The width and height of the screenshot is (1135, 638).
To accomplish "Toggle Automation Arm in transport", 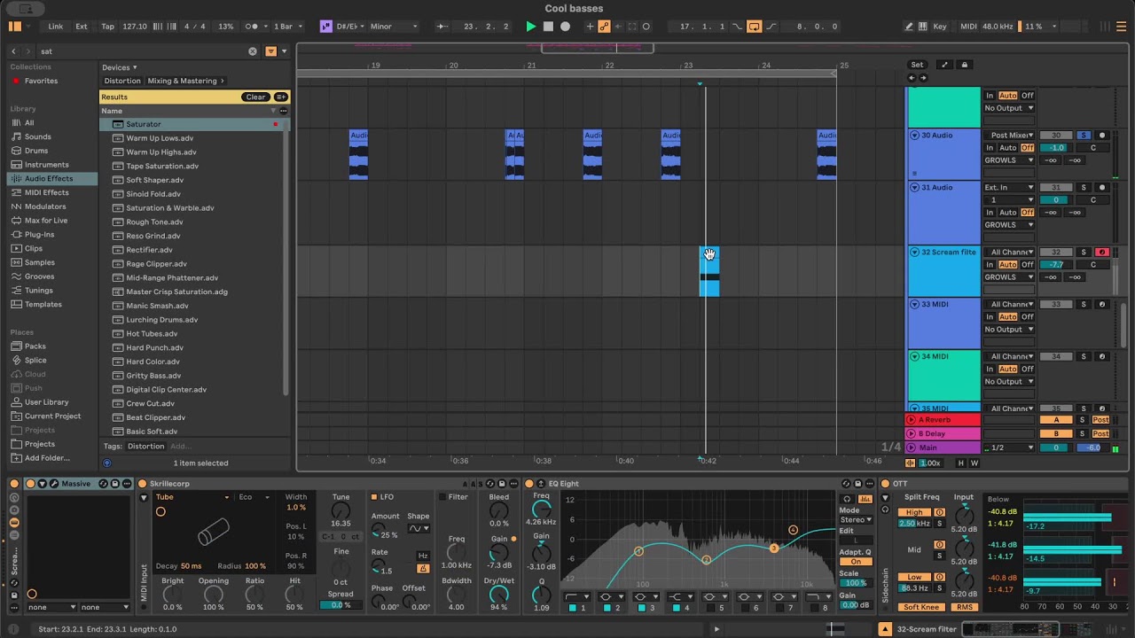I will click(605, 27).
